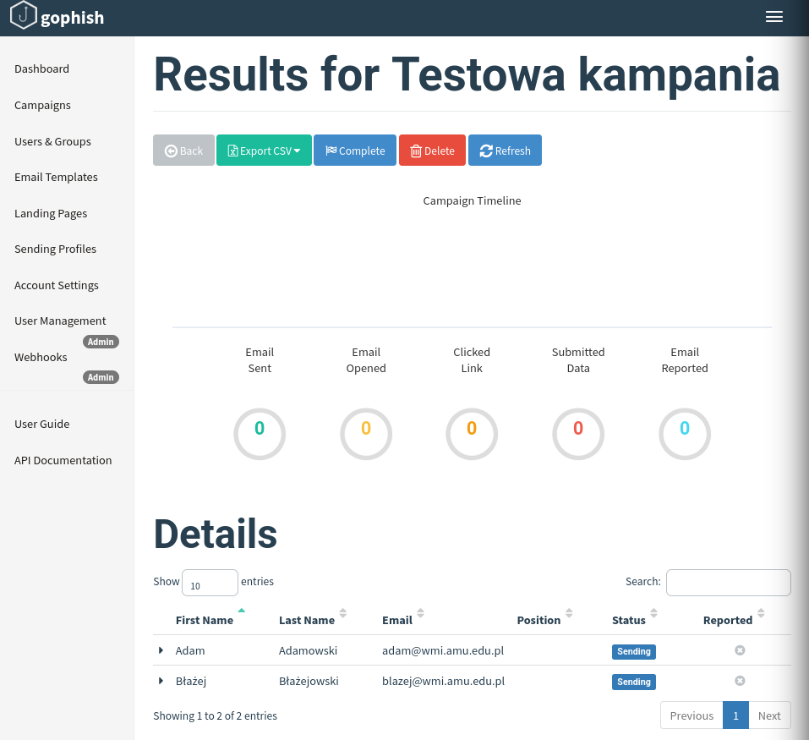The width and height of the screenshot is (809, 740).
Task: Click the Email Sent counter circle
Action: point(260,434)
